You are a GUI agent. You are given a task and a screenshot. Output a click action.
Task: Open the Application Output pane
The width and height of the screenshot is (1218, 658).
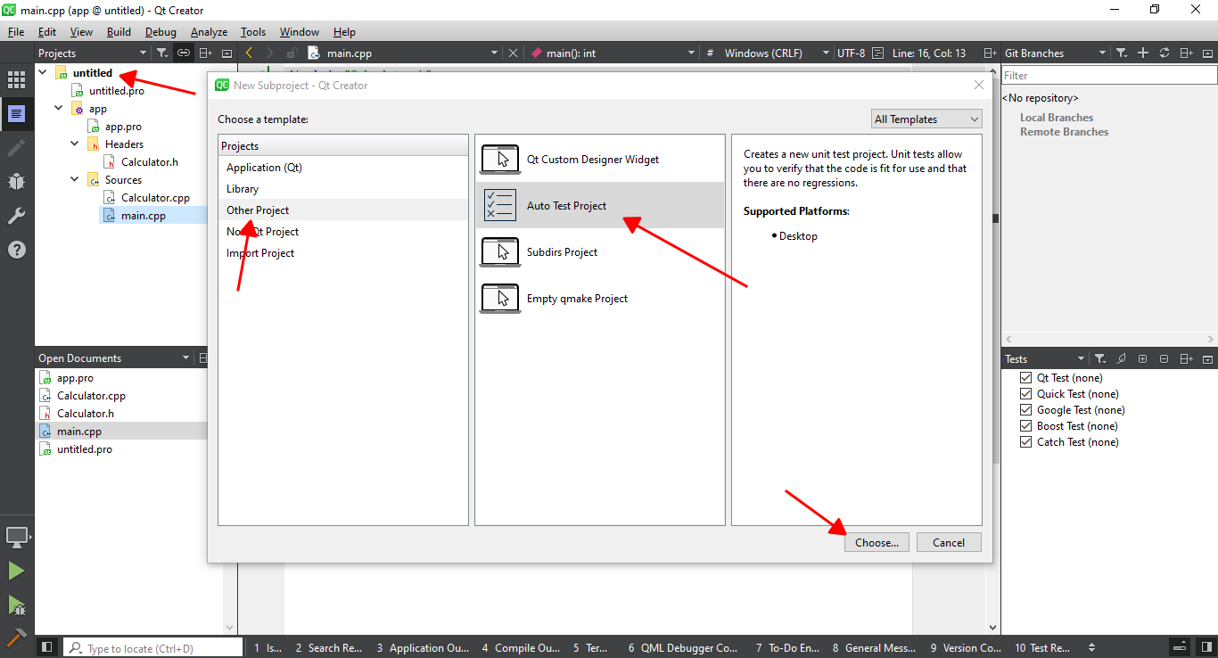click(423, 648)
